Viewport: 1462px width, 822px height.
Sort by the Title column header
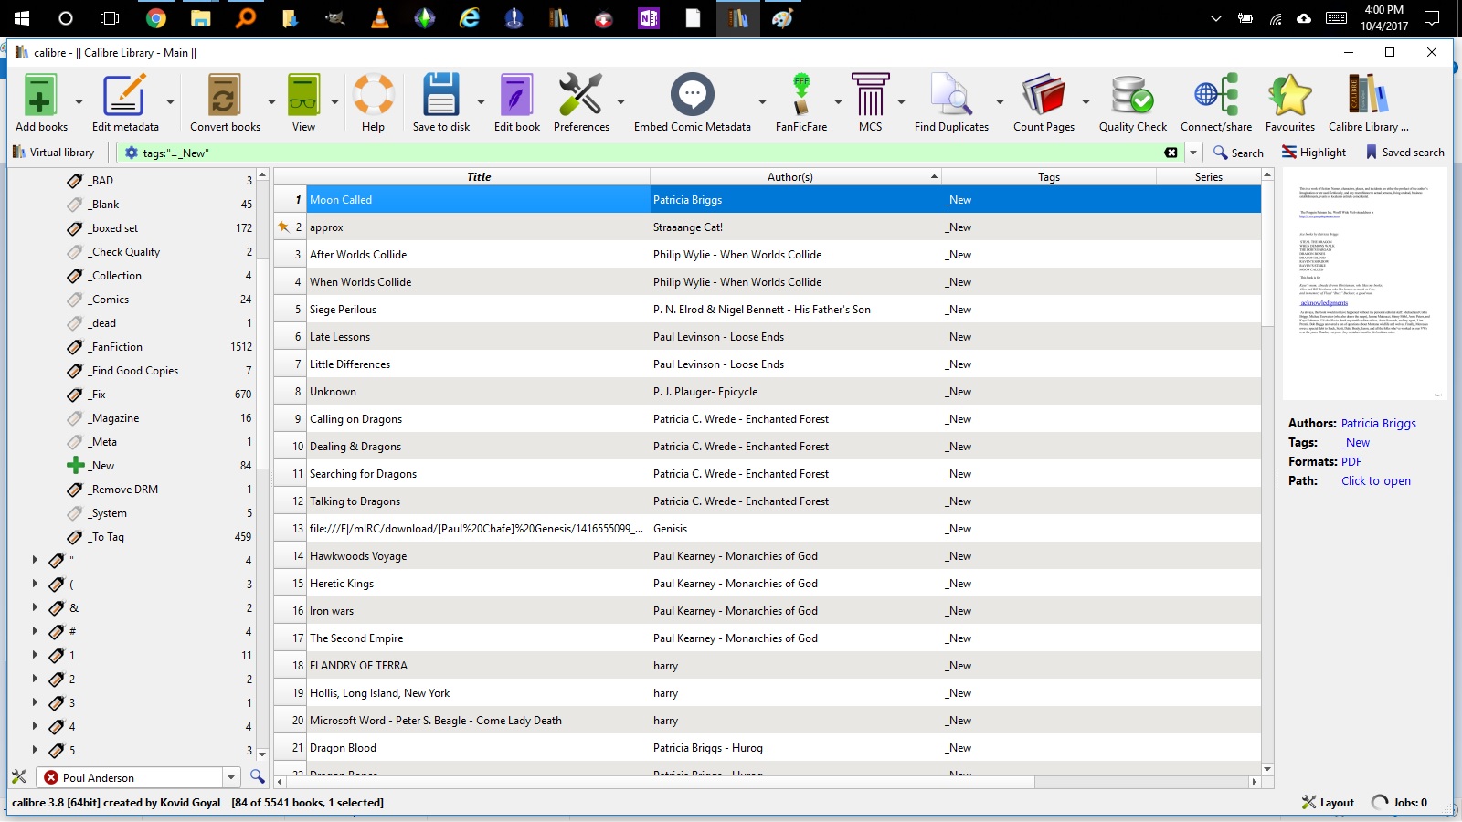point(479,177)
